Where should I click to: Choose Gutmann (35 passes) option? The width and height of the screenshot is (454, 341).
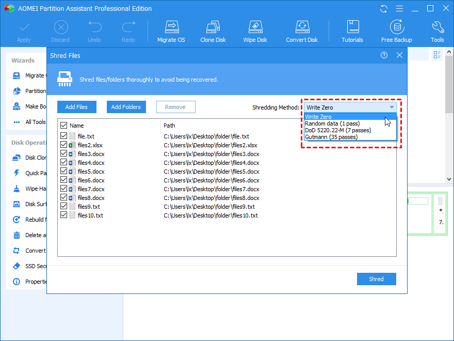point(350,137)
